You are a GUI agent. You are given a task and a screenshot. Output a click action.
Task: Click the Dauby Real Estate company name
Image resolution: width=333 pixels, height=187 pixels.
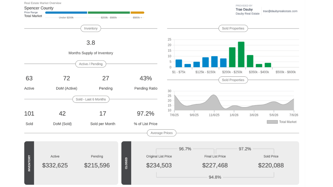tap(248, 14)
